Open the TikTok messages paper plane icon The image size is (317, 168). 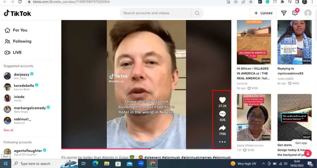[x=284, y=13]
